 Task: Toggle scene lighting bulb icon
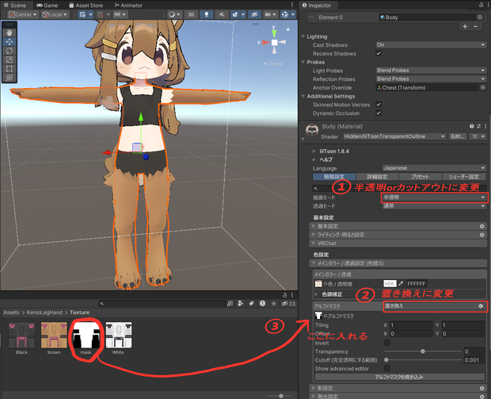tap(207, 14)
